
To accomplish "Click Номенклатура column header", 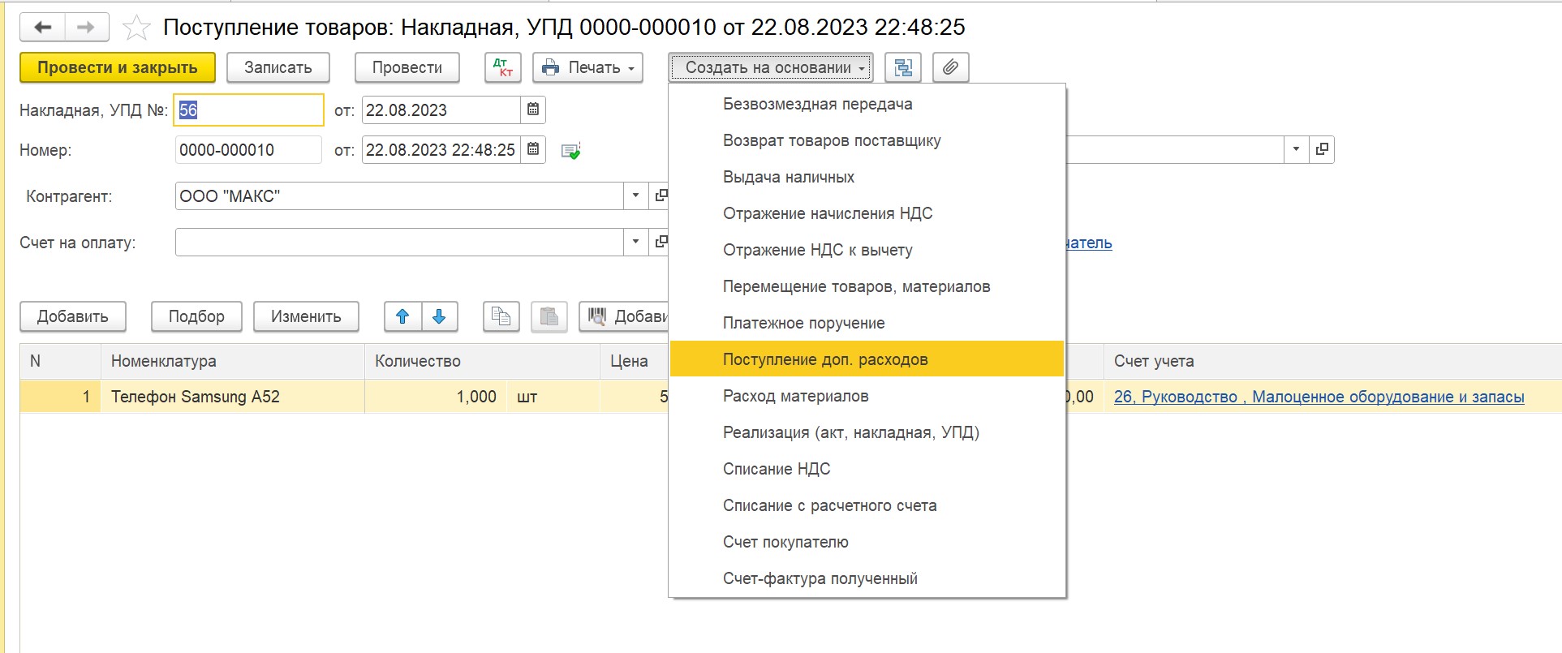I will 233,361.
